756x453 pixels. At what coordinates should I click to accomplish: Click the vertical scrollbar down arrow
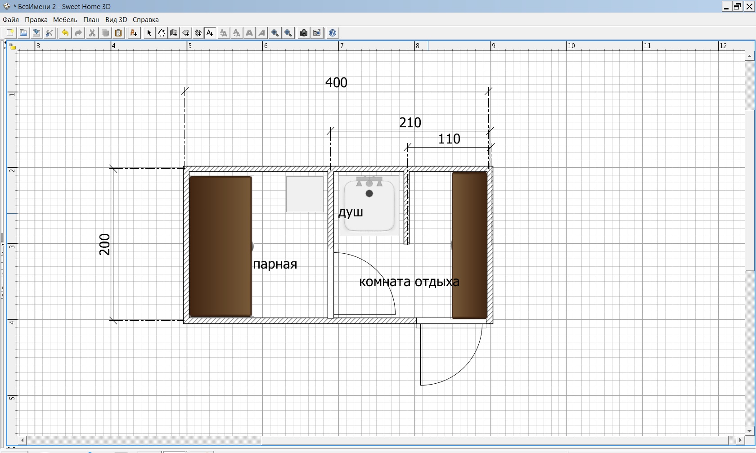click(x=749, y=431)
